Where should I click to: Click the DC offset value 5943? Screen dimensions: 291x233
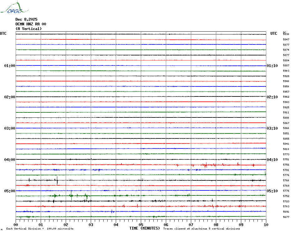click(x=286, y=102)
